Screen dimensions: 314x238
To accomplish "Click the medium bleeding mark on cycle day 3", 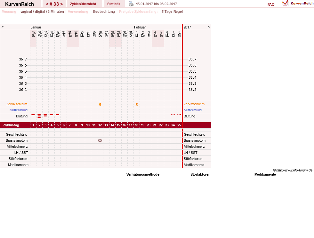I will (45, 115).
